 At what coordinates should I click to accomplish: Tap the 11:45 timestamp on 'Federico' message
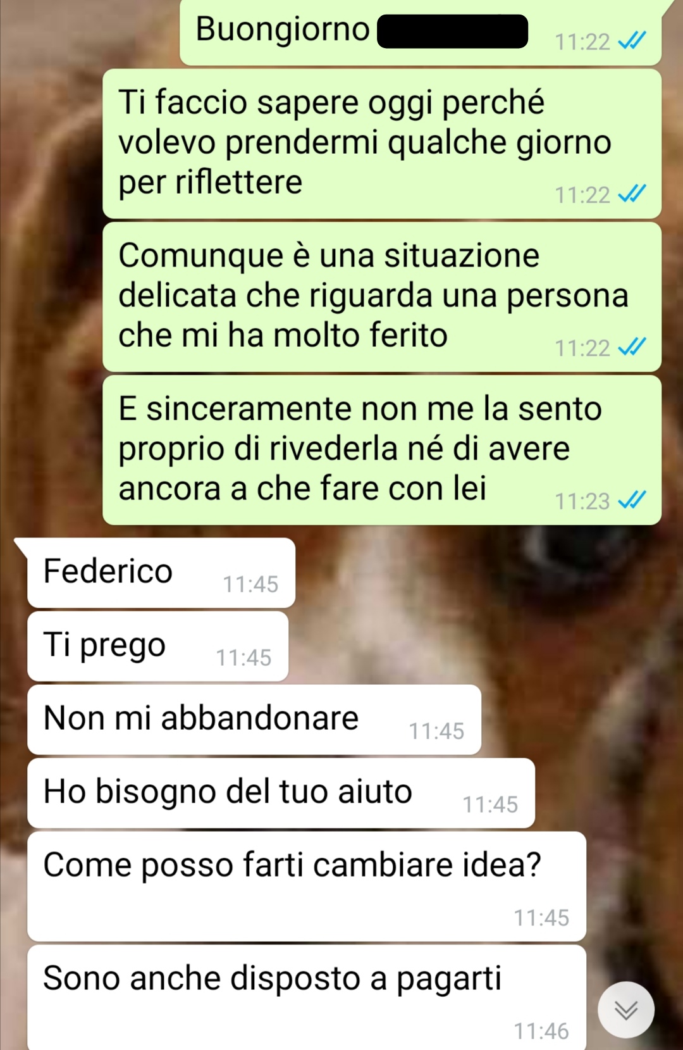tap(250, 584)
